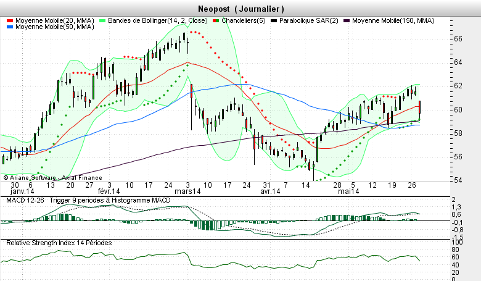Click the date tick "30" before janv.14
This screenshot has width=481, height=281.
[15, 185]
